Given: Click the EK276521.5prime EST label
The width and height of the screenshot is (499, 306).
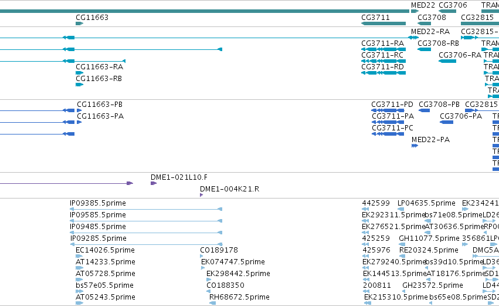Looking at the screenshot, I should (x=393, y=227).
